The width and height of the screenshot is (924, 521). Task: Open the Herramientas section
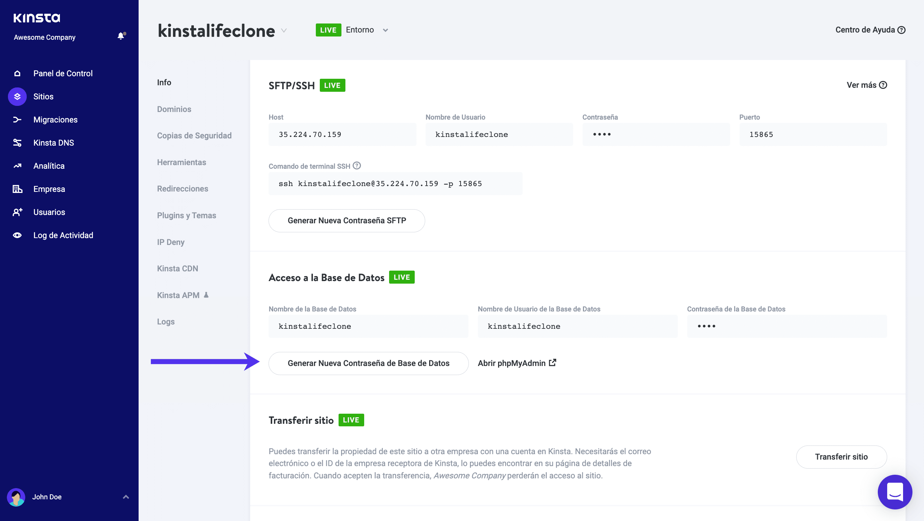pos(181,162)
